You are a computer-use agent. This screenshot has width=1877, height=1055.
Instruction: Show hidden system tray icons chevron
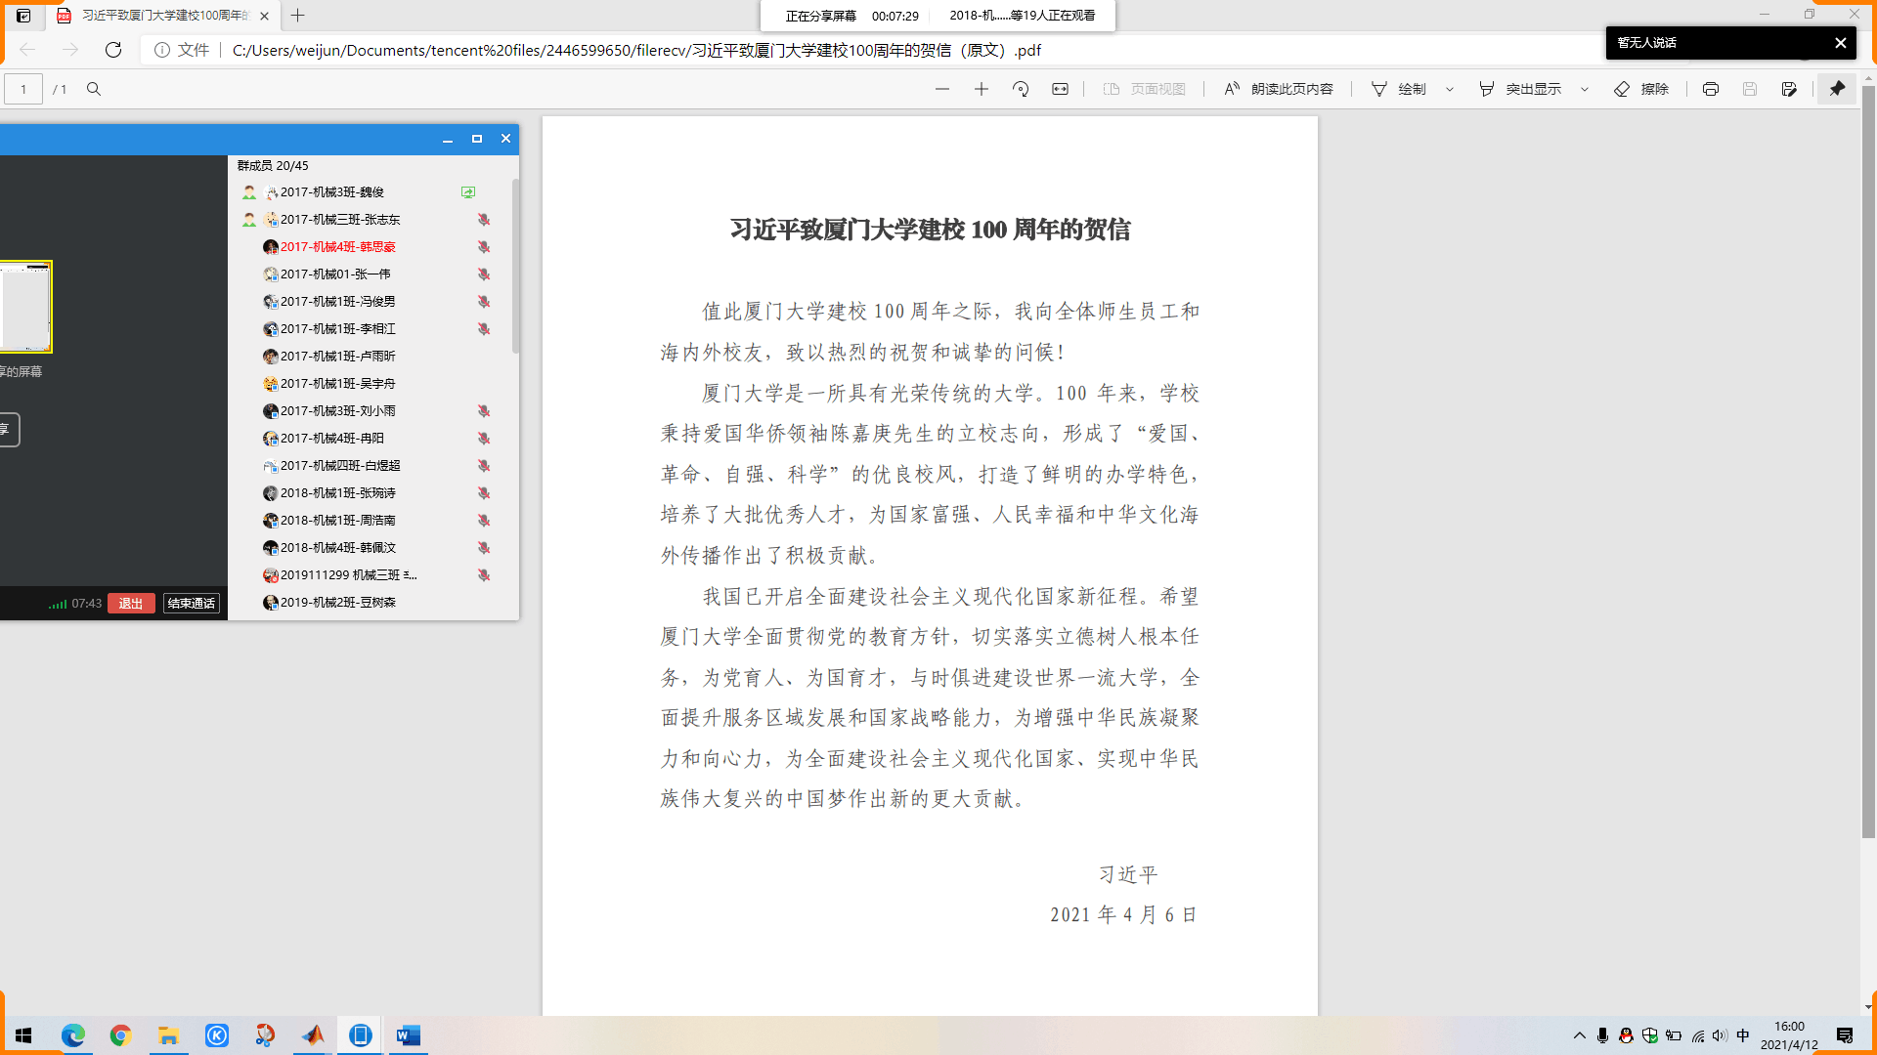1579,1035
